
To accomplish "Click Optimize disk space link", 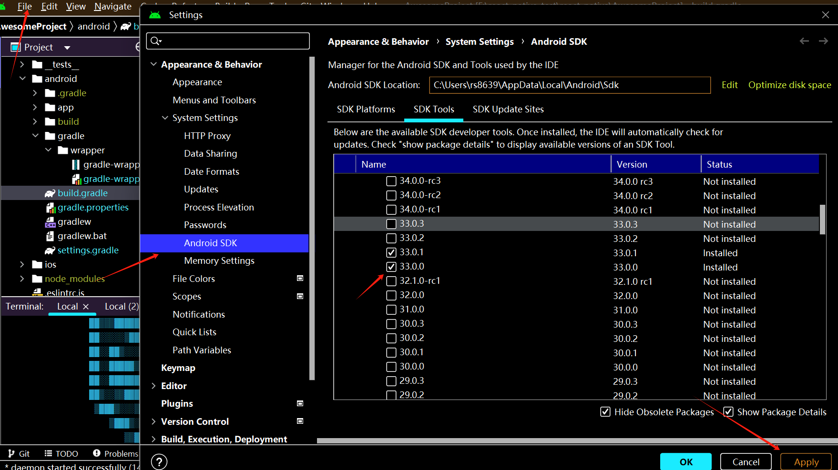I will [789, 85].
